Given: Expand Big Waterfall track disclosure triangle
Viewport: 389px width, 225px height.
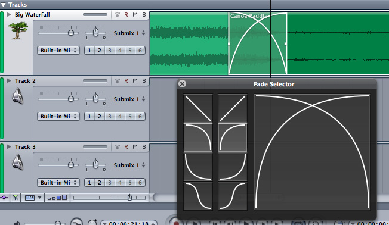Looking at the screenshot, I should [9, 15].
